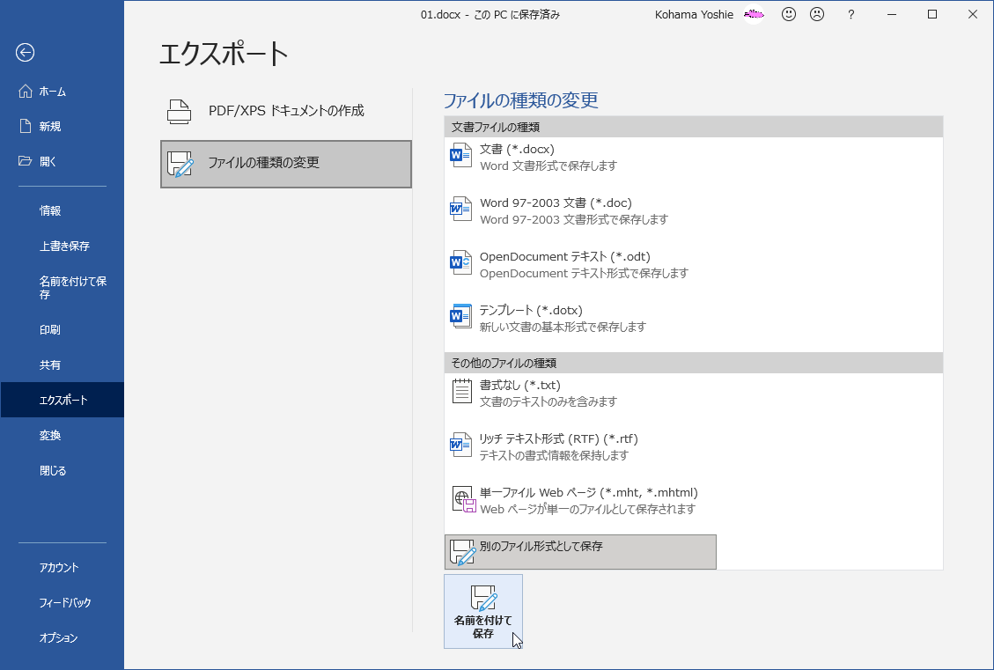Click the New document page icon
Viewport: 994px width, 670px height.
point(26,126)
